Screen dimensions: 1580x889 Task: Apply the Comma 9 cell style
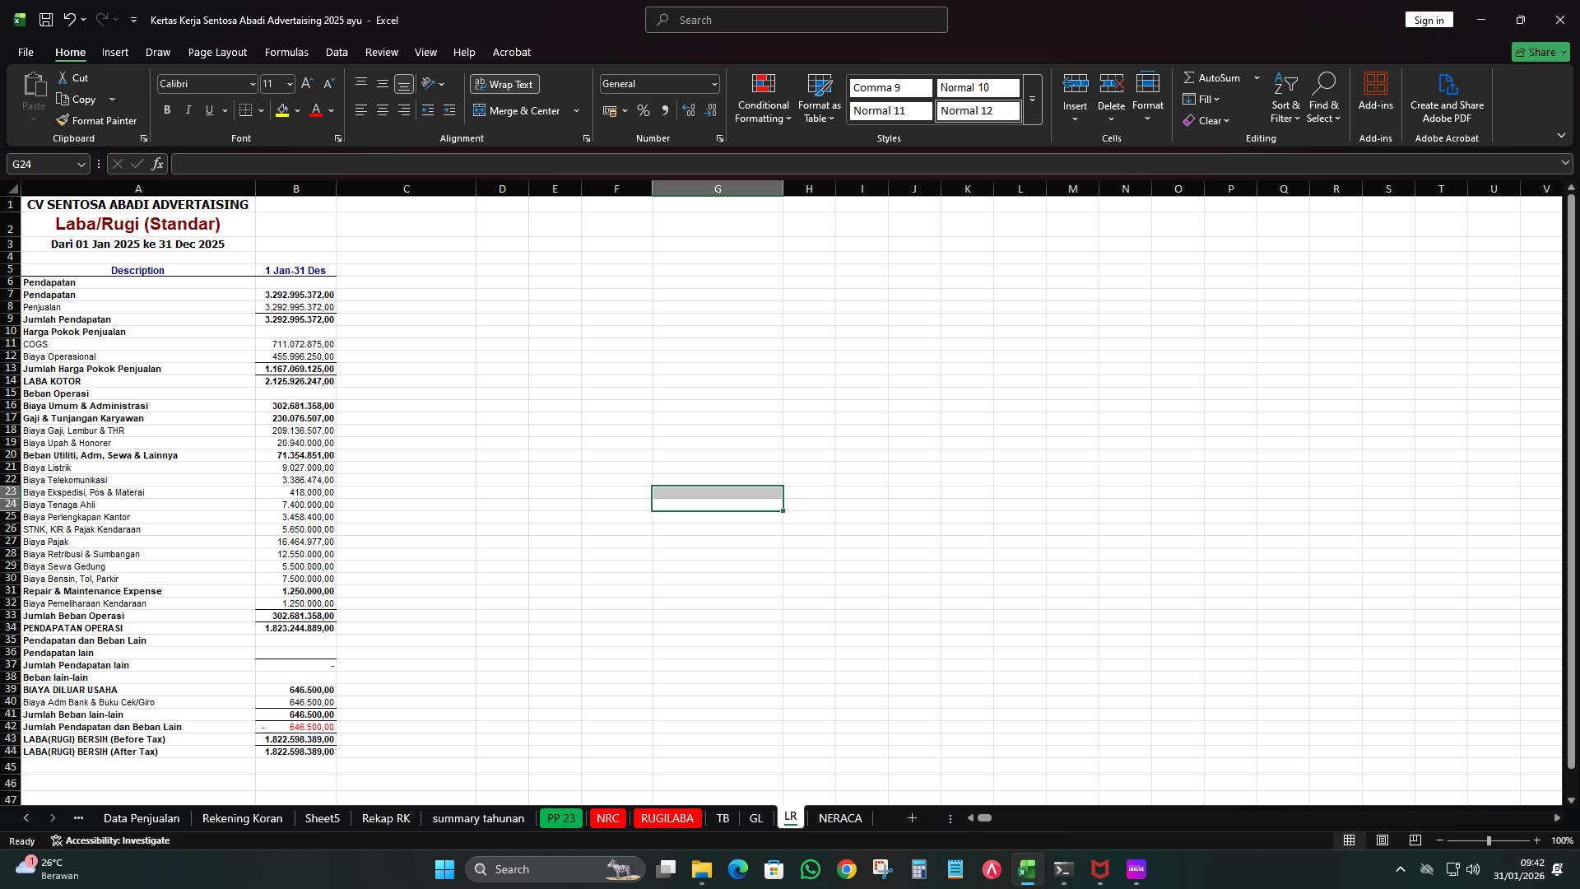click(x=890, y=87)
